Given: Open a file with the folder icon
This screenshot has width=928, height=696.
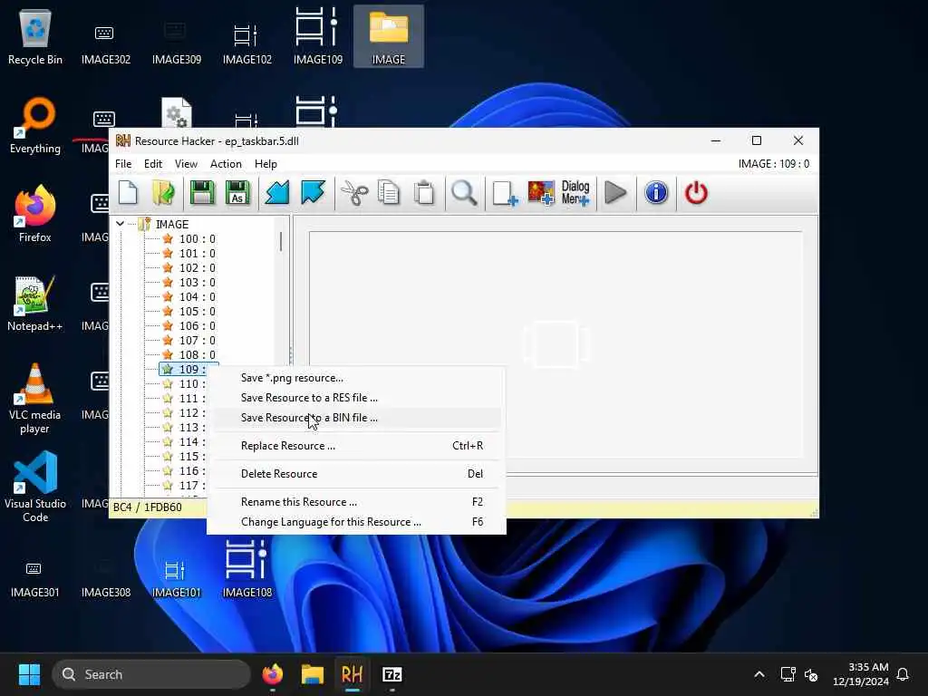Looking at the screenshot, I should coord(163,193).
